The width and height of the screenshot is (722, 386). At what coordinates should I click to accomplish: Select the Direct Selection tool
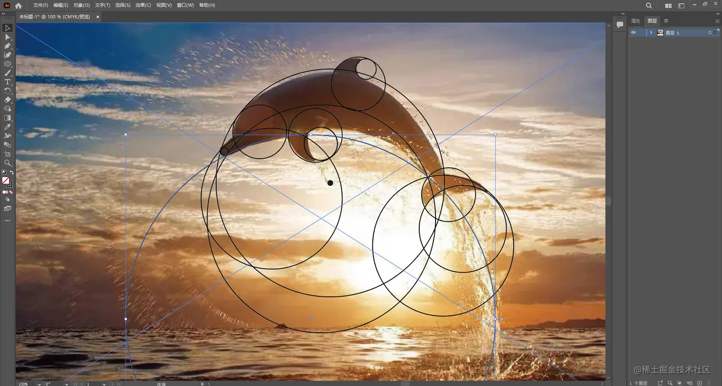coord(7,37)
